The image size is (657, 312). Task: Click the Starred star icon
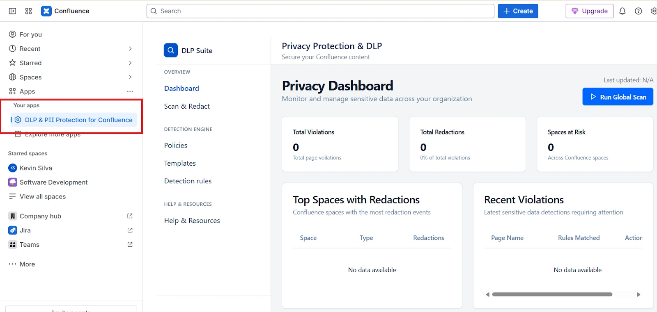(13, 63)
